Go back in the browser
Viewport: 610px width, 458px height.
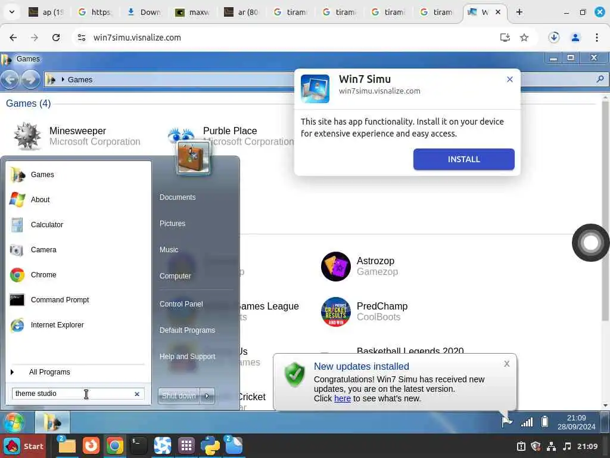13,38
